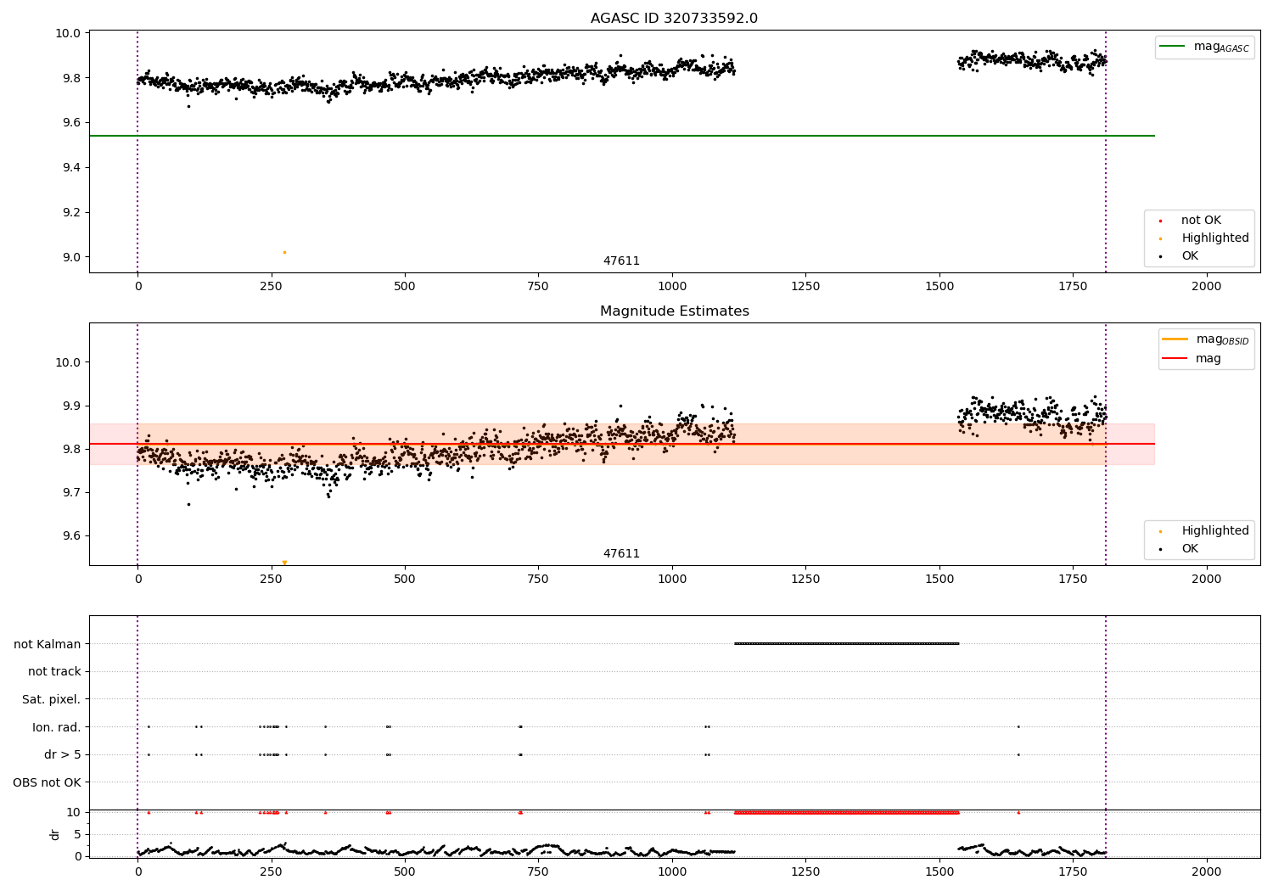
Task: Click the title 'AGASC ID 320733592.0'
Action: tap(674, 19)
